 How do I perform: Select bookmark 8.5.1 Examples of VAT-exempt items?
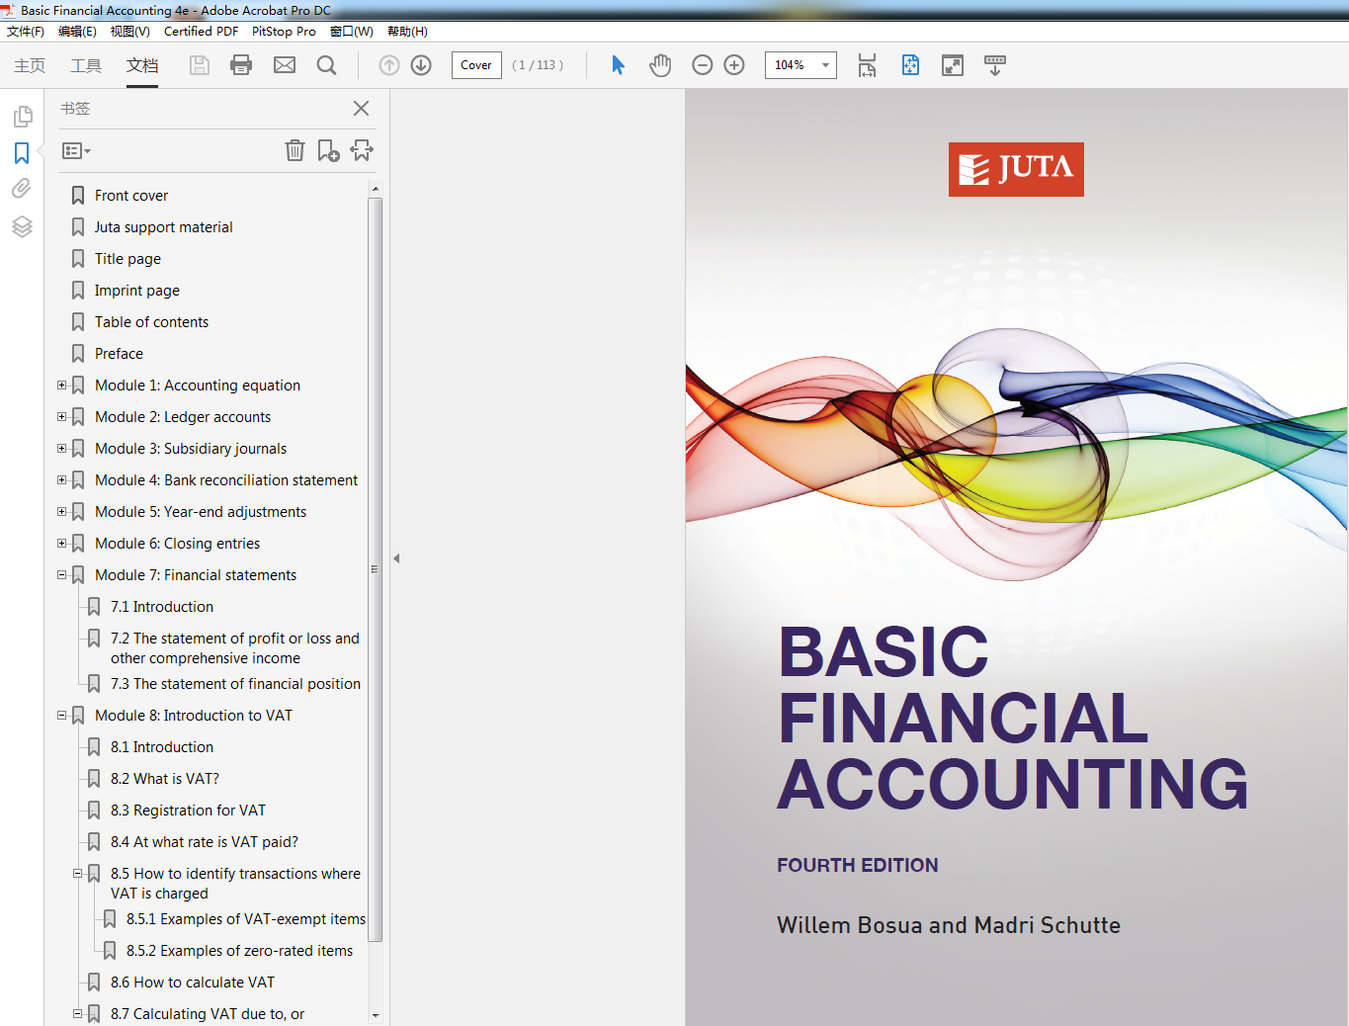[x=246, y=919]
